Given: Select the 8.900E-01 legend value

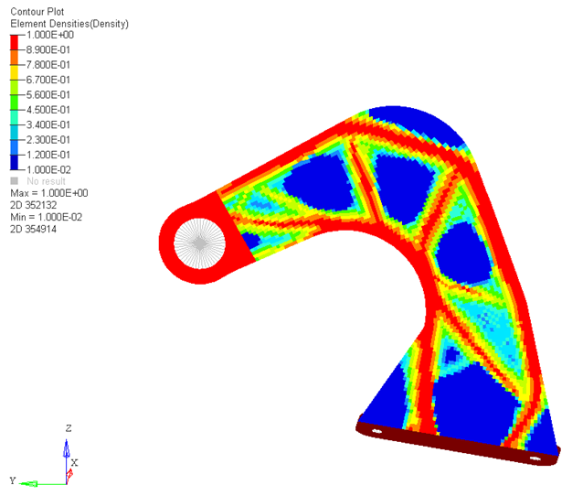Looking at the screenshot, I should 48,50.
